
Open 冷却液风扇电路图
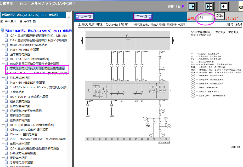21,163
